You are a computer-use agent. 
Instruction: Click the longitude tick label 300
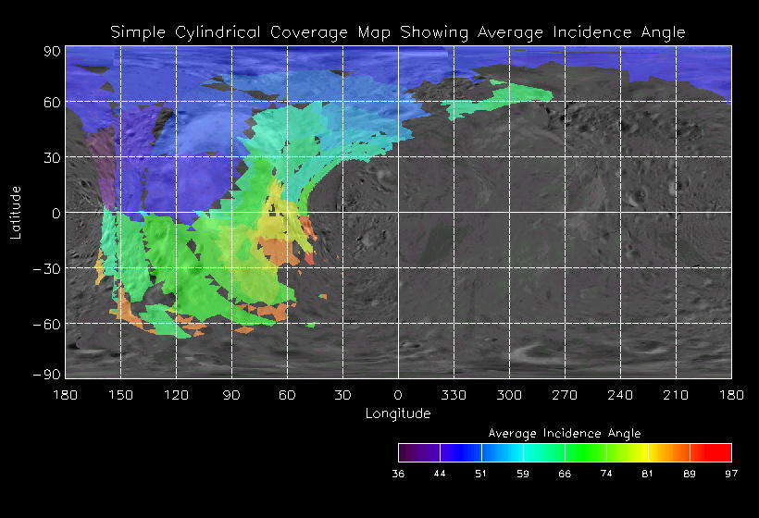[x=509, y=395]
